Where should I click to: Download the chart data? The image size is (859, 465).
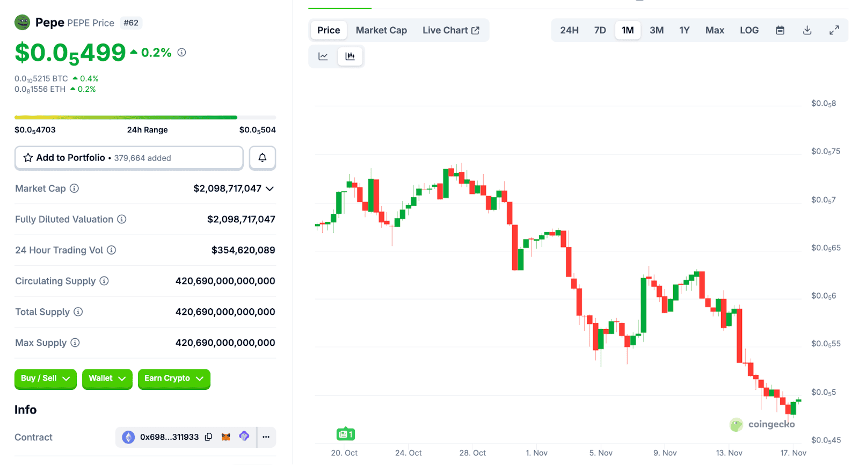tap(807, 31)
